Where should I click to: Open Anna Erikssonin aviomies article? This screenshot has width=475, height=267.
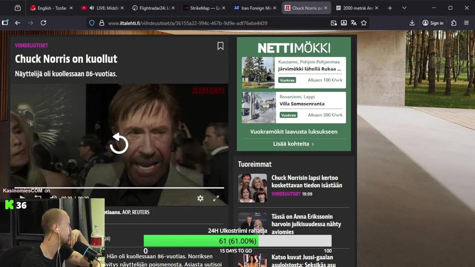306,224
